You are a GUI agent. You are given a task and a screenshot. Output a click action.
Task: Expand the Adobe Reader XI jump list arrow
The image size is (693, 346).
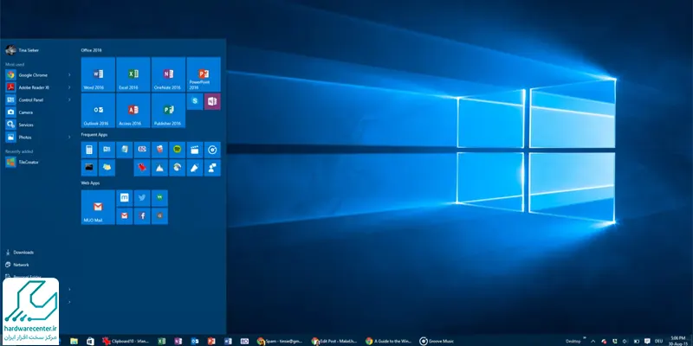[69, 87]
